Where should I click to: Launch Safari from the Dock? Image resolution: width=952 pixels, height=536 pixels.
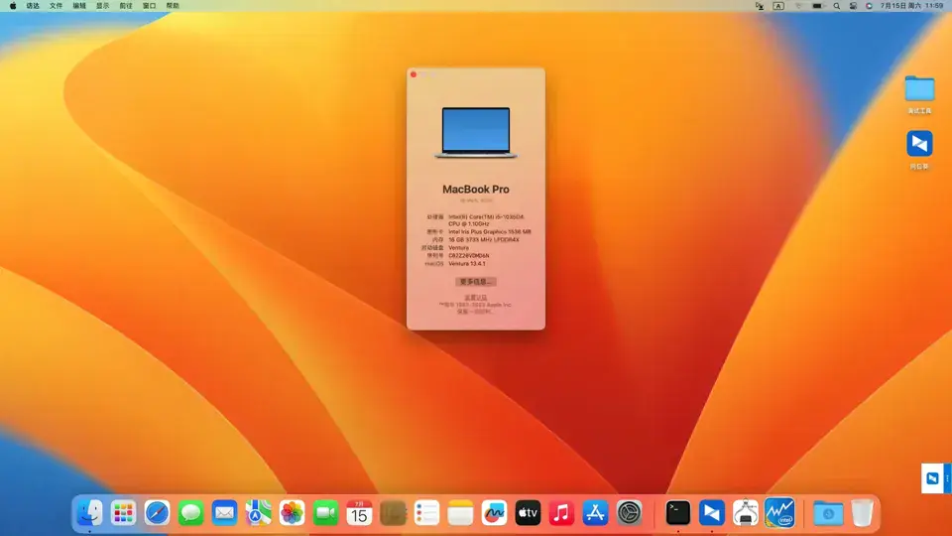[158, 513]
